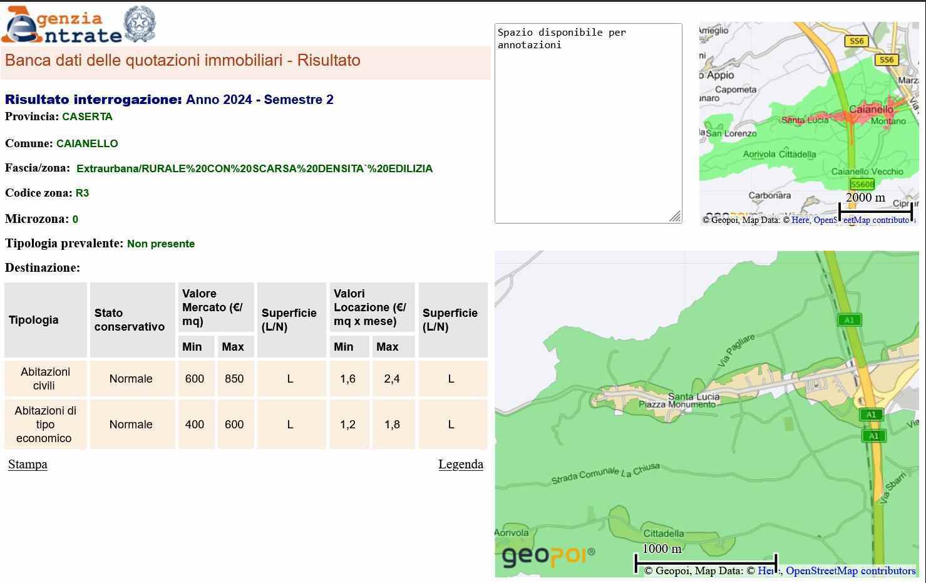This screenshot has width=926, height=583.
Task: Click the Abitazioni civili table cell
Action: click(45, 379)
